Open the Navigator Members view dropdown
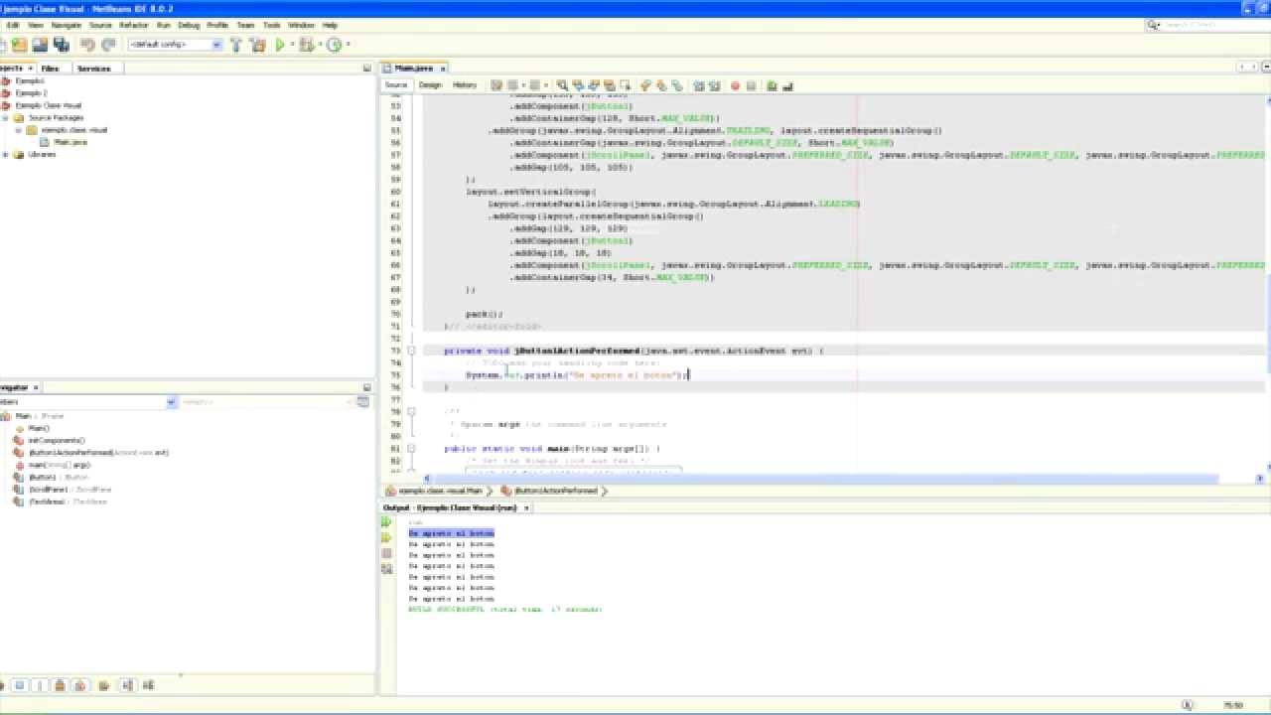 pyautogui.click(x=171, y=401)
